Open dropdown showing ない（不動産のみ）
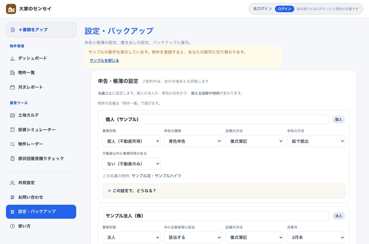 point(131,164)
